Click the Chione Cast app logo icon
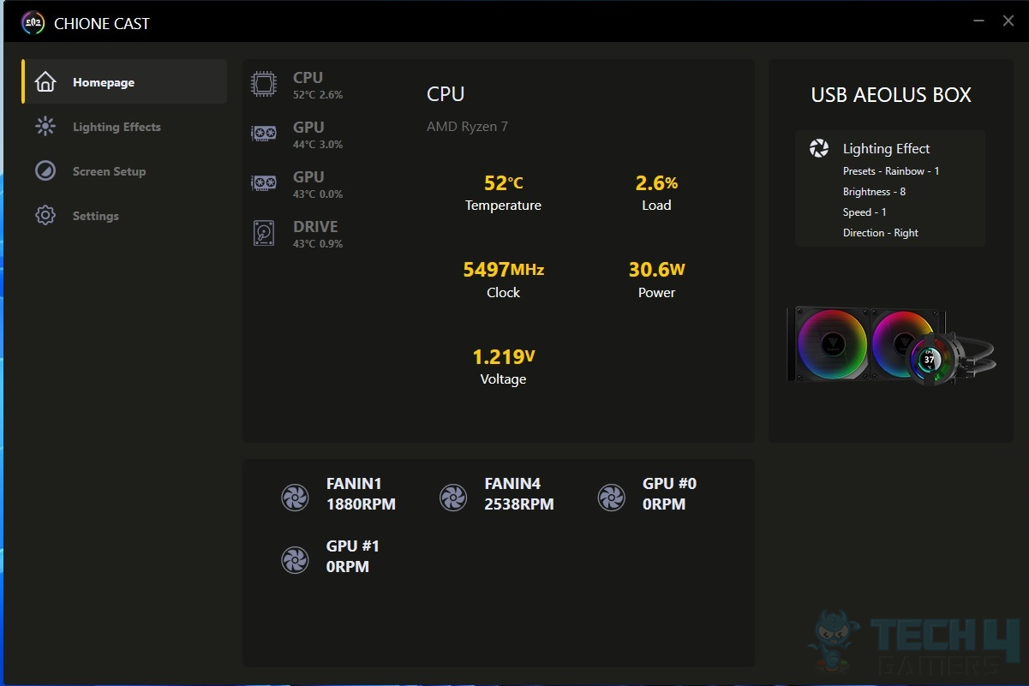This screenshot has height=686, width=1029. (33, 23)
